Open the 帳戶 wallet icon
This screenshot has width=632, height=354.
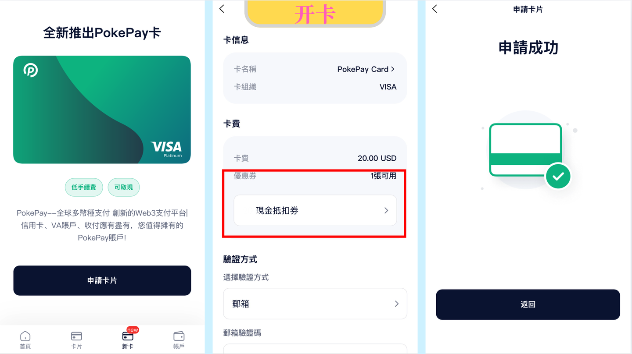point(179,340)
